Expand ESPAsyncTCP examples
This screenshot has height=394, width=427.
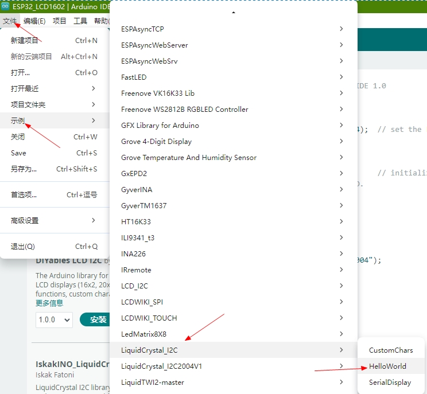coord(234,29)
